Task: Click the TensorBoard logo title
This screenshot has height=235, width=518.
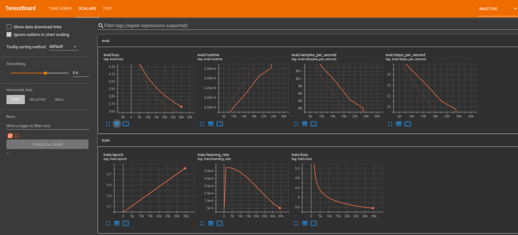Action: [20, 9]
